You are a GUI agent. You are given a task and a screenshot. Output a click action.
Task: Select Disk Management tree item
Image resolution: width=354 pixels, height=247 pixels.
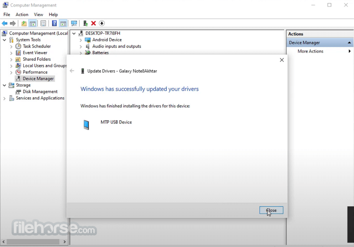point(40,92)
